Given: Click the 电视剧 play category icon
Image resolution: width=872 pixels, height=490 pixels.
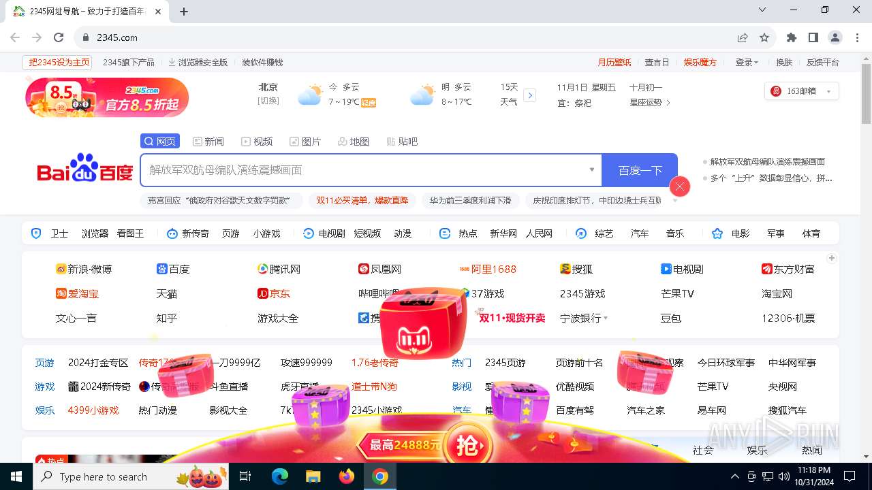Looking at the screenshot, I should tap(309, 233).
